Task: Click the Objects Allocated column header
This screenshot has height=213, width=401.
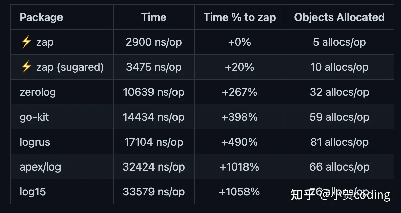Action: (339, 17)
